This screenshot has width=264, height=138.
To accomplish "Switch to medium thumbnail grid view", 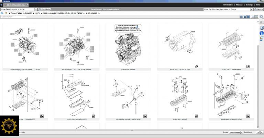I will [x=245, y=17].
